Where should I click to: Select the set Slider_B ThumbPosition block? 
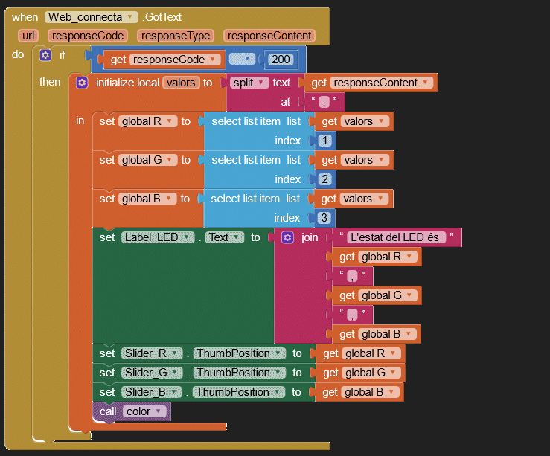[x=107, y=392]
